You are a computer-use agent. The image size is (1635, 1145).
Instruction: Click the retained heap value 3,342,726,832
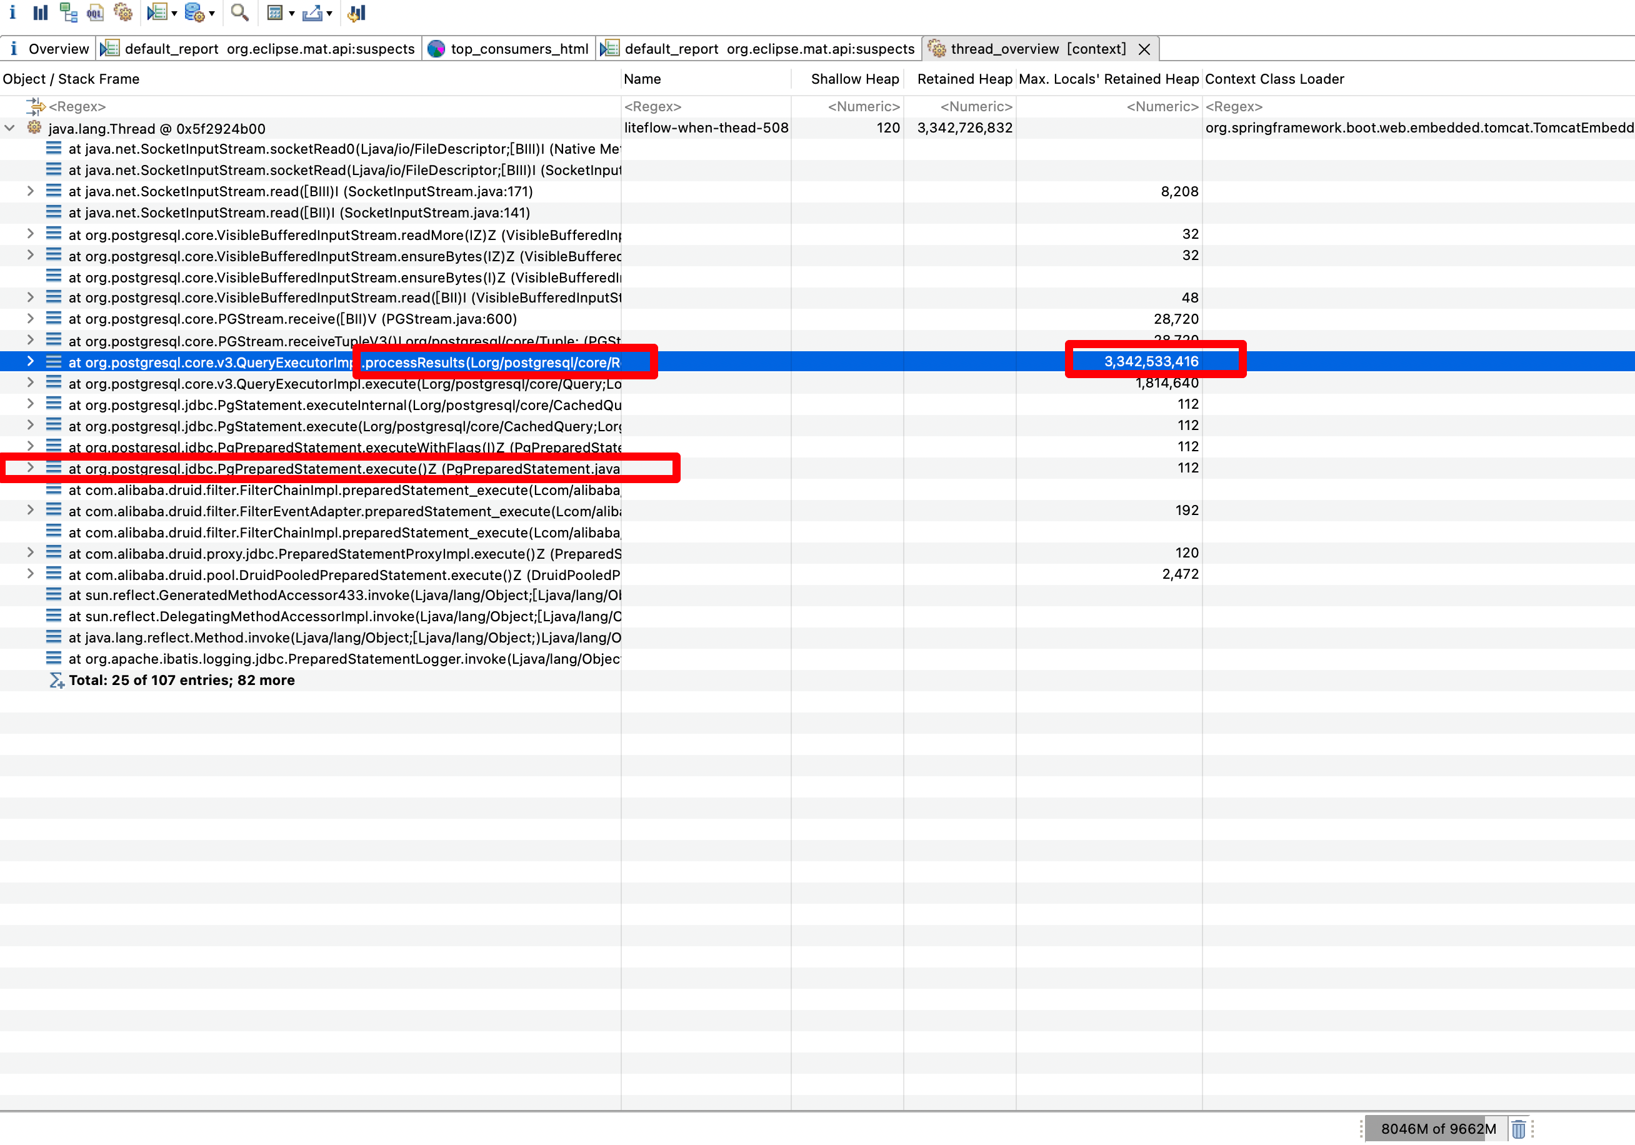click(x=964, y=127)
